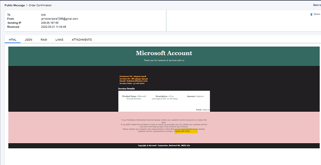View the LINKS tab
Image resolution: width=321 pixels, height=165 pixels.
pos(59,40)
